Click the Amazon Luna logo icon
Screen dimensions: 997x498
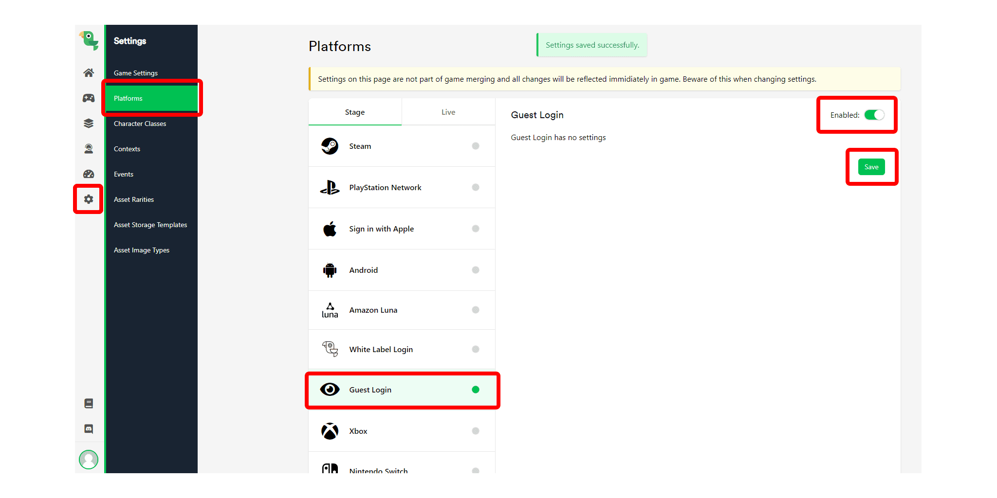point(330,310)
